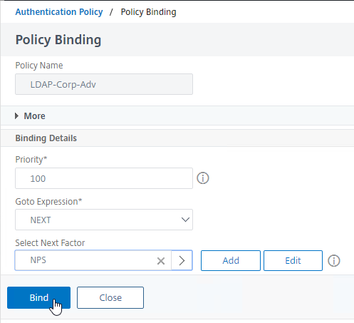Focus the Priority input containing 100

pyautogui.click(x=104, y=178)
